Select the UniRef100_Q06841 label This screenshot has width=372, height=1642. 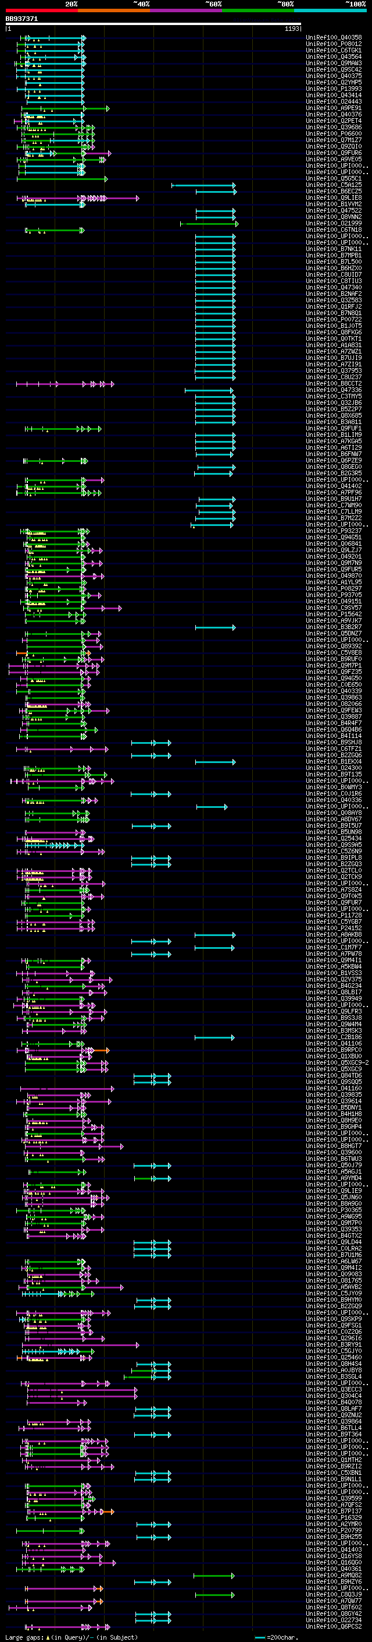coord(334,543)
